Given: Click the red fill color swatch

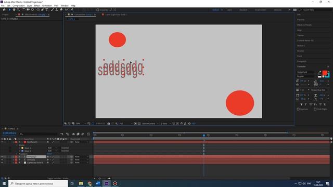Looking at the screenshot, I should click(x=325, y=73).
